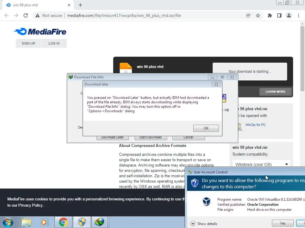Click the VirtualBox cube icon in UAC
Viewport: 305px width, 228px height.
(x=206, y=202)
